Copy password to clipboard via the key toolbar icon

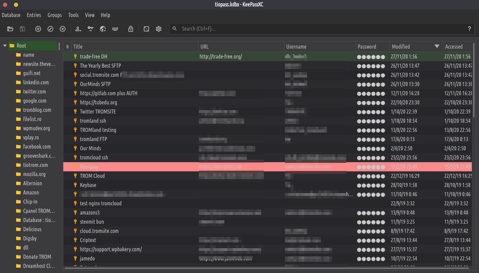point(91,29)
